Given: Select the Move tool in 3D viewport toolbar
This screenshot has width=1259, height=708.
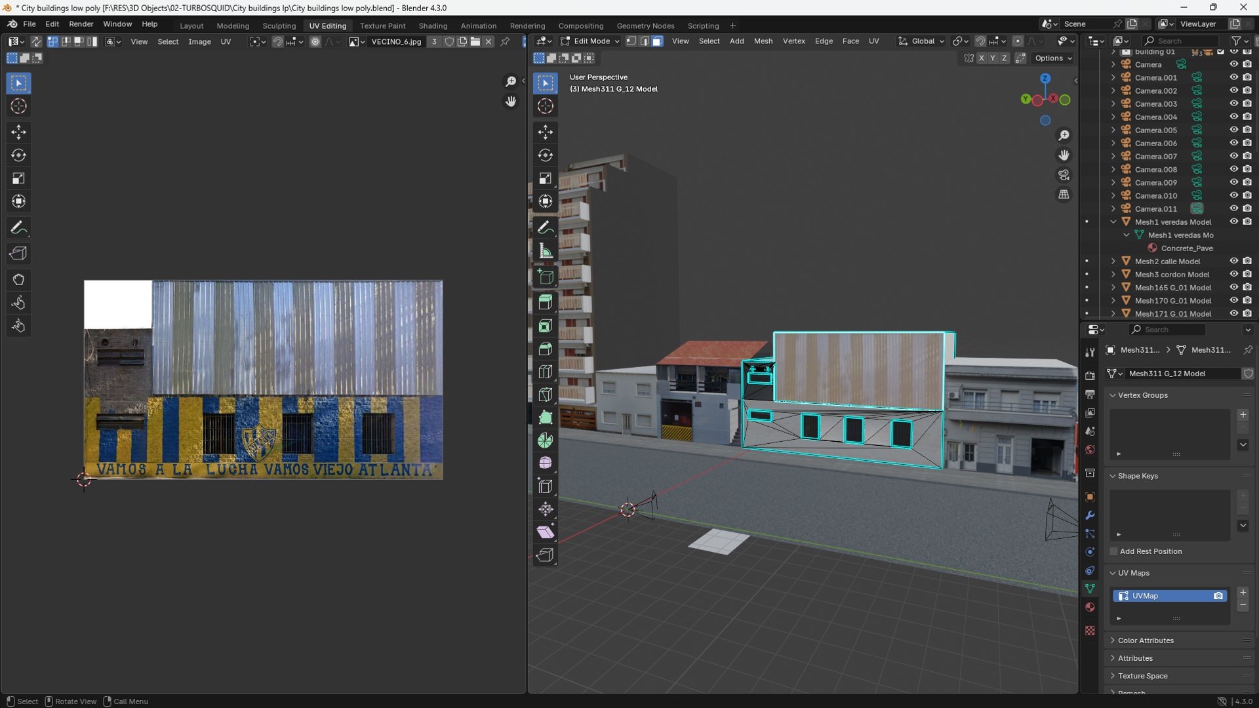Looking at the screenshot, I should click(x=545, y=132).
